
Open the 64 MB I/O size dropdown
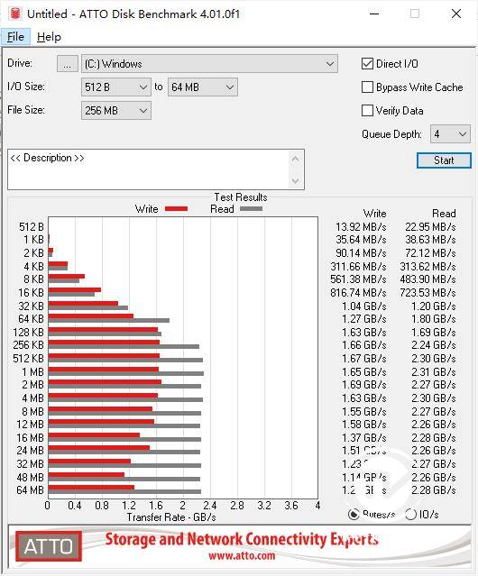click(202, 87)
